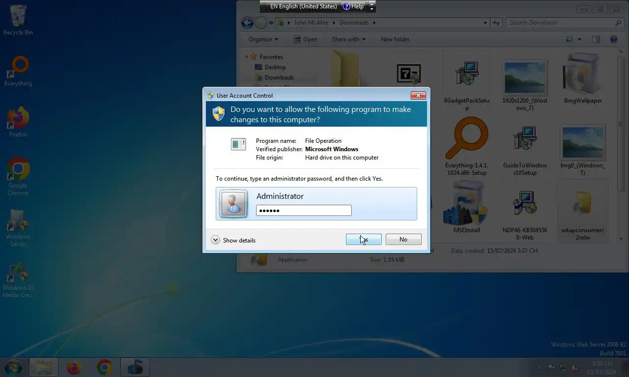The height and width of the screenshot is (377, 629).
Task: Click language bar options small arrow
Action: point(372,9)
